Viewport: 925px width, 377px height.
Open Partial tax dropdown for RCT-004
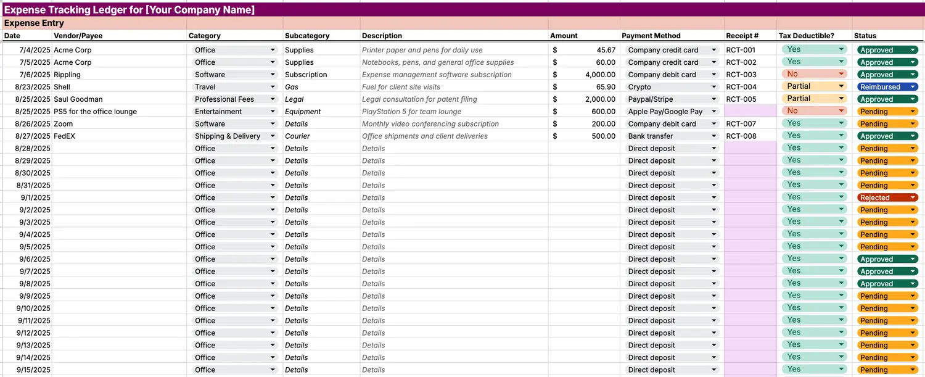click(x=814, y=86)
